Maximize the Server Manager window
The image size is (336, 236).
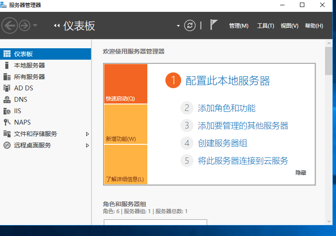[302, 5]
